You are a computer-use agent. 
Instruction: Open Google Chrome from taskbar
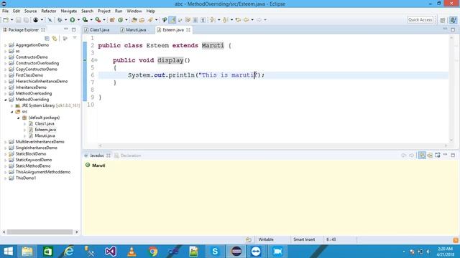point(152,252)
